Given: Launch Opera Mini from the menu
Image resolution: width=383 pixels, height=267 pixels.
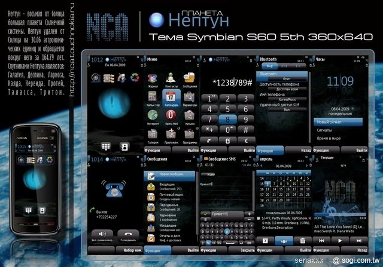Looking at the screenshot, I should [x=171, y=115].
